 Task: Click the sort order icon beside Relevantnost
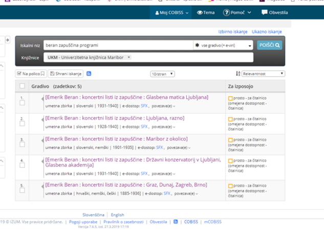(238, 74)
